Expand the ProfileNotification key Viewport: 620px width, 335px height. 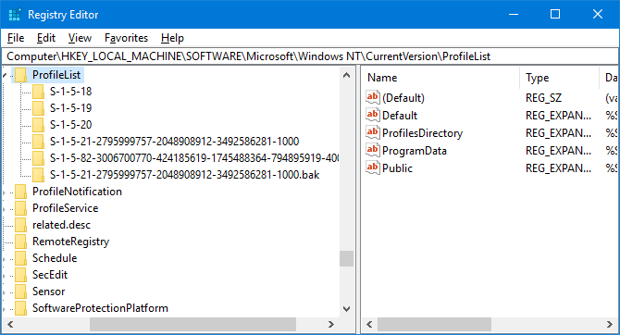pyautogui.click(x=5, y=192)
